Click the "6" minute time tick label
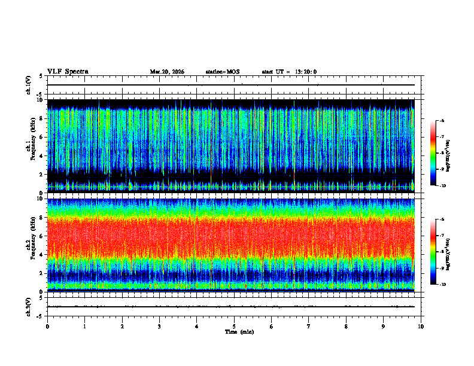Viewport: 474px width, 366px height. [x=272, y=327]
